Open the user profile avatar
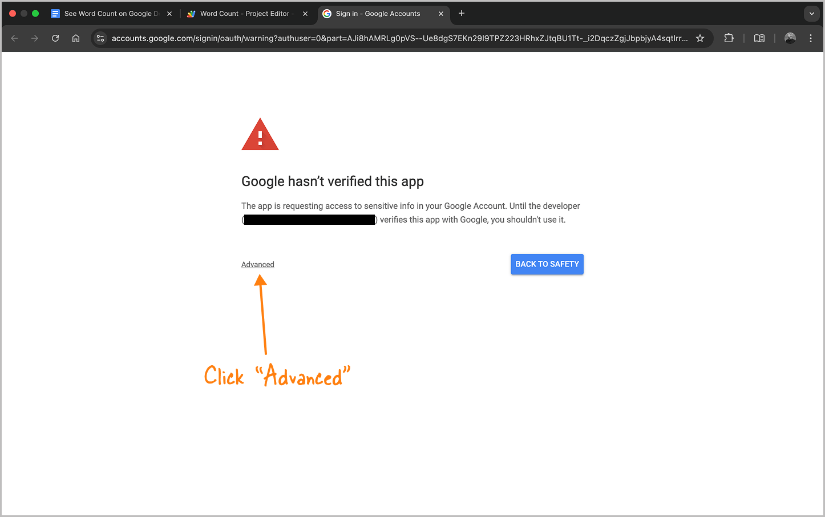825x517 pixels. 790,38
